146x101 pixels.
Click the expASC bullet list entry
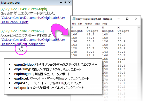(x=50, y=83)
